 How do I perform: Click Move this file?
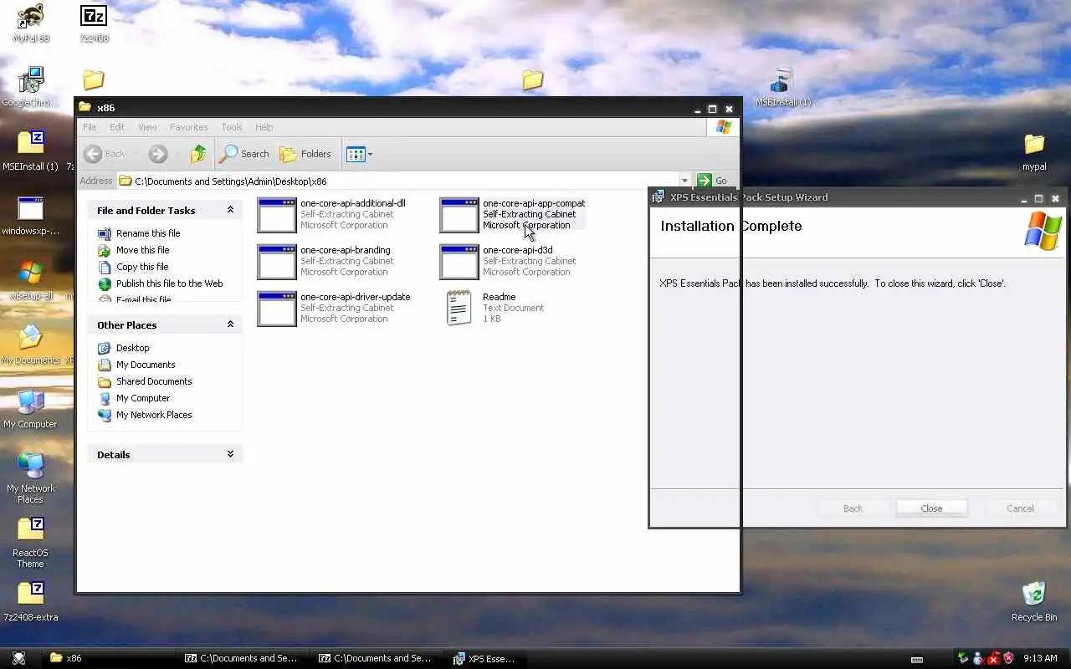click(x=134, y=250)
